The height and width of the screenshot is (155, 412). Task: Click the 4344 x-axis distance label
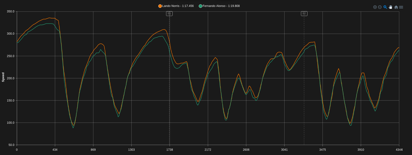pos(399,150)
